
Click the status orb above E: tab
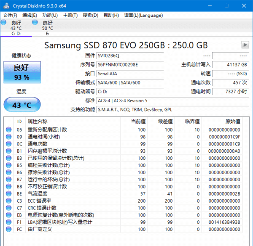tap(35, 22)
